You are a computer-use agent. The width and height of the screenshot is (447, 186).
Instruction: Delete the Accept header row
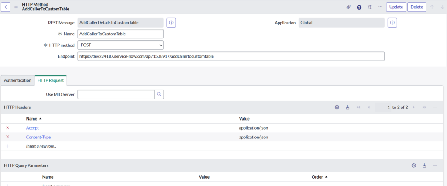pos(7,128)
